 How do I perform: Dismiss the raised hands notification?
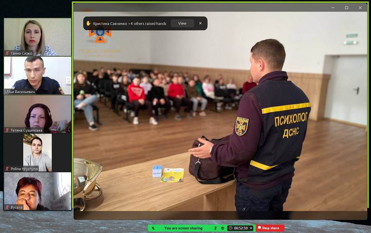point(200,23)
